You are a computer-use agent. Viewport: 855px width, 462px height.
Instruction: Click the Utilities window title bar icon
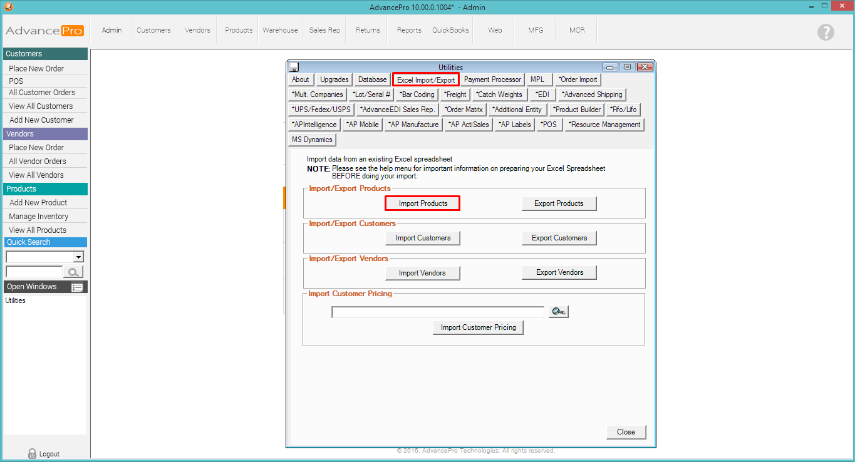click(x=294, y=67)
